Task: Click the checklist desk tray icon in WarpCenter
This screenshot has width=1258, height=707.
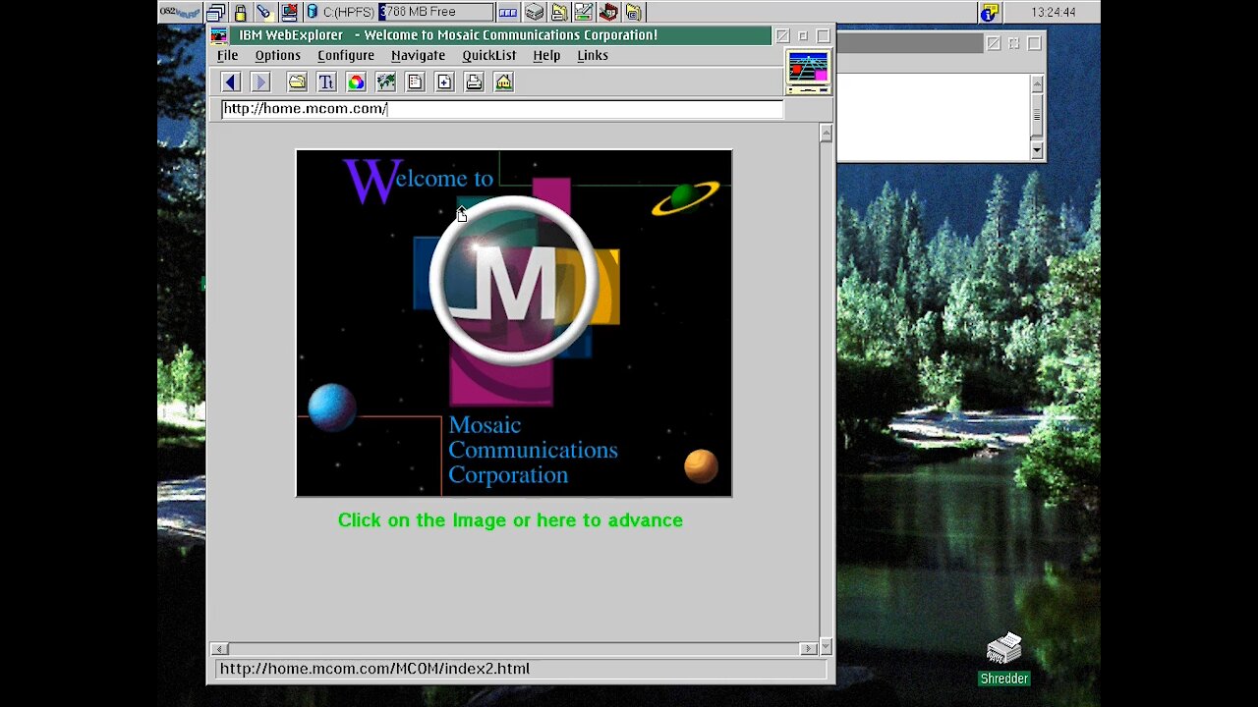Action: point(584,13)
